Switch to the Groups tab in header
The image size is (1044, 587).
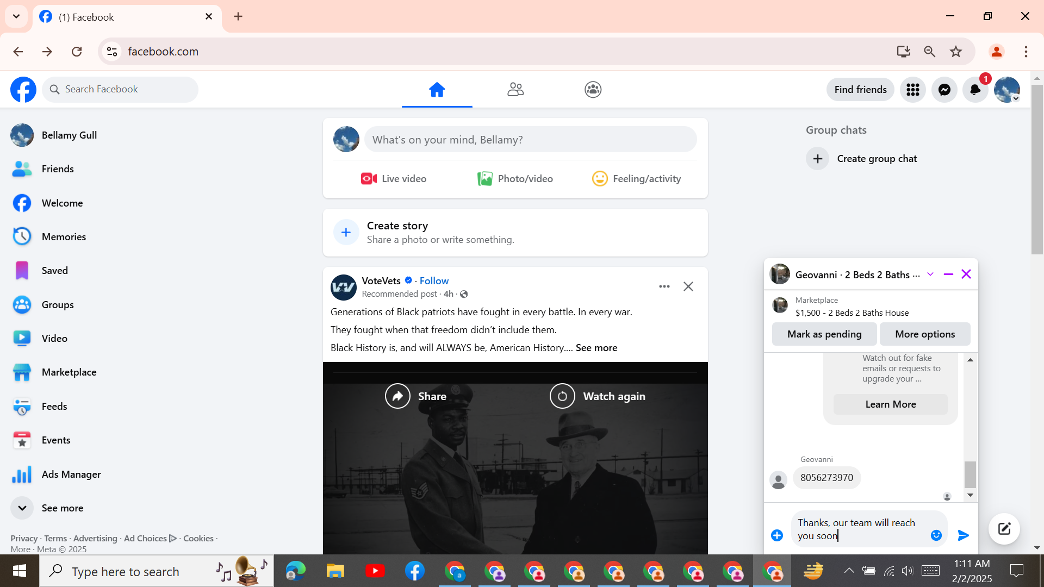pos(593,90)
